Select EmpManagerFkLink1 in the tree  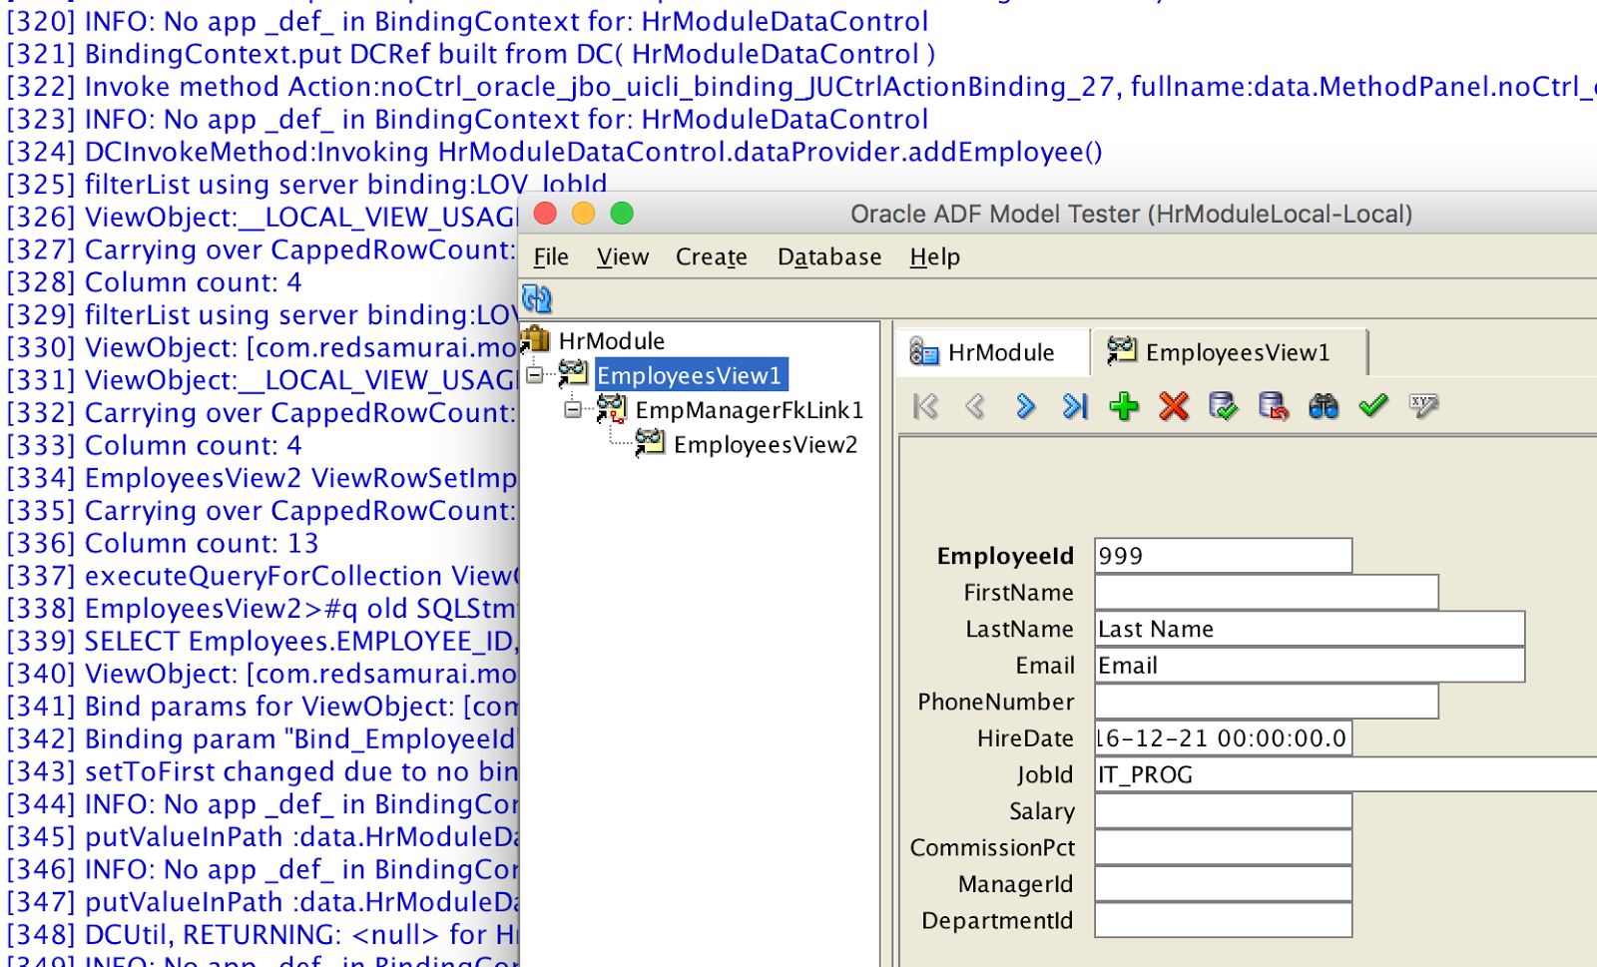pyautogui.click(x=749, y=410)
